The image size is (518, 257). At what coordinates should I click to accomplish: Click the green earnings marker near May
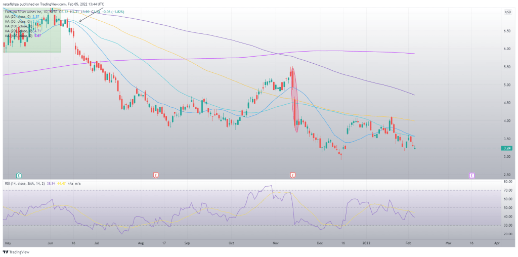(x=19, y=175)
